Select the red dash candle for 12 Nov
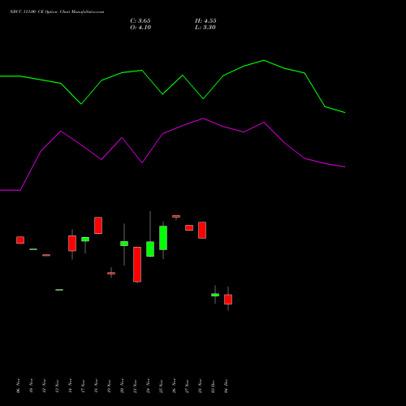 [46, 255]
